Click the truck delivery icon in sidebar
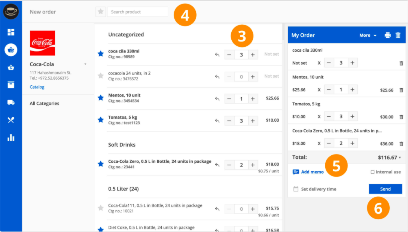Screen dimensions: 408x232 tap(11, 103)
